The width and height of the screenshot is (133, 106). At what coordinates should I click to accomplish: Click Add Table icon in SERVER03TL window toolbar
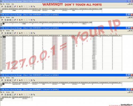coord(34,33)
